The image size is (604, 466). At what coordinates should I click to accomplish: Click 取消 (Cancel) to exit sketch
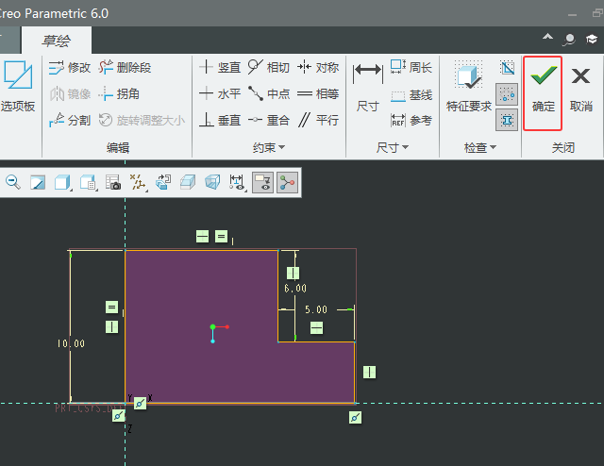[x=581, y=90]
